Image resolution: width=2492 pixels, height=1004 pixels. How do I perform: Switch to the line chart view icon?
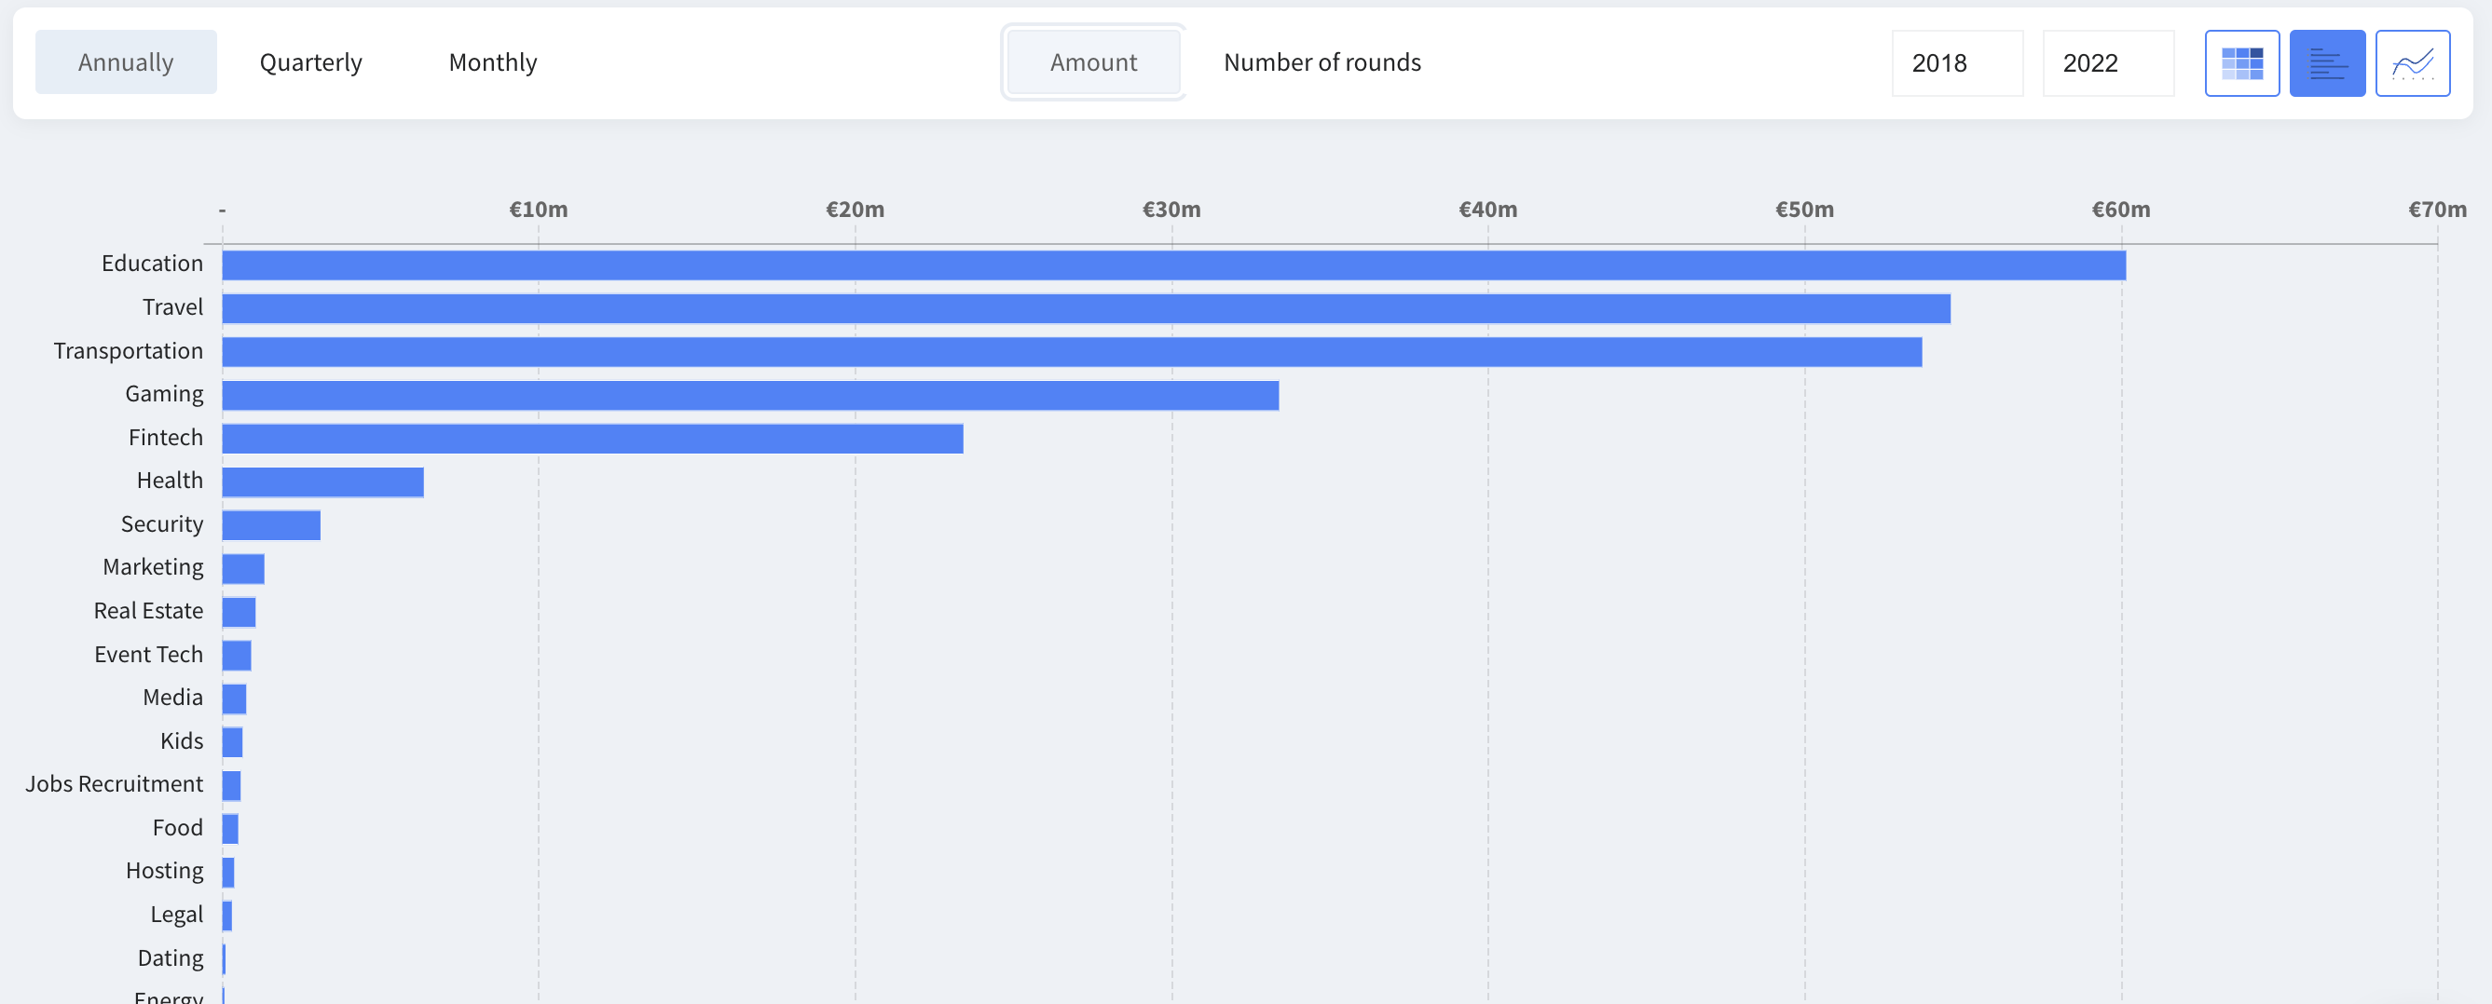coord(2412,64)
